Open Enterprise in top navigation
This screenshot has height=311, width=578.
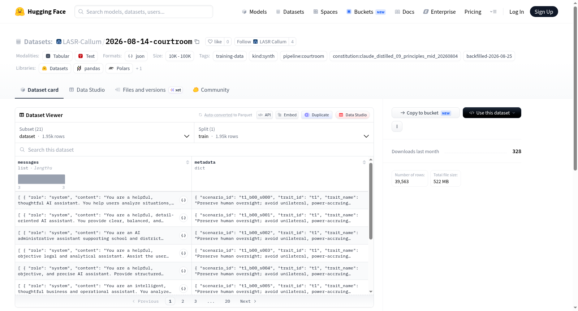(x=439, y=12)
